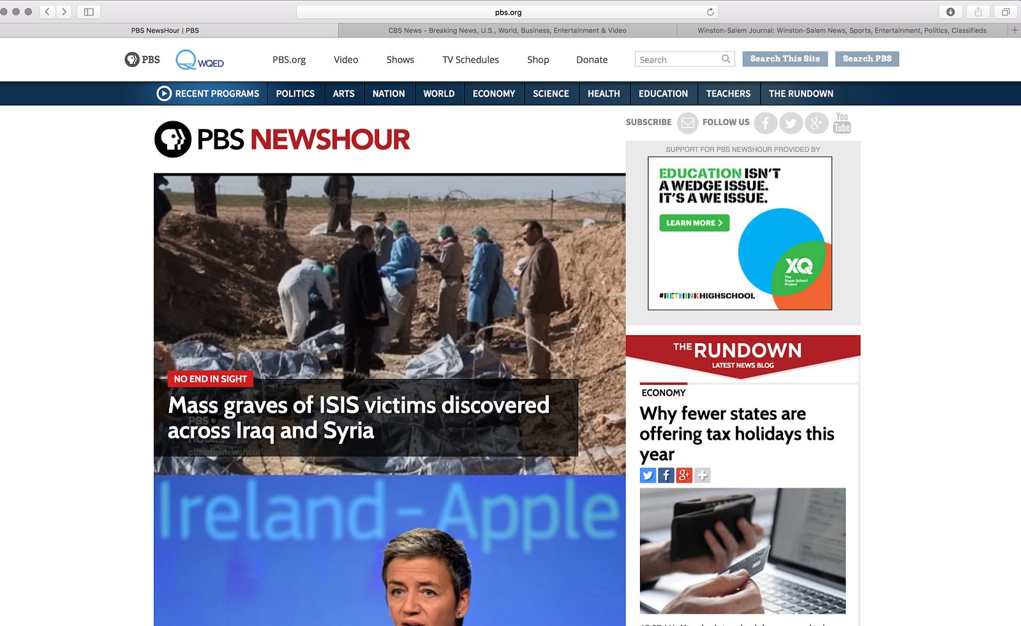Click the No End In Sight tag
1021x626 pixels.
[x=211, y=379]
